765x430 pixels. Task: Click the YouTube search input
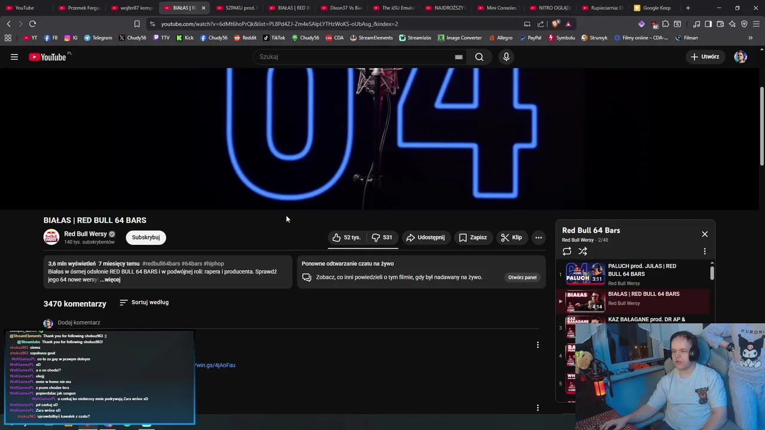(x=355, y=57)
